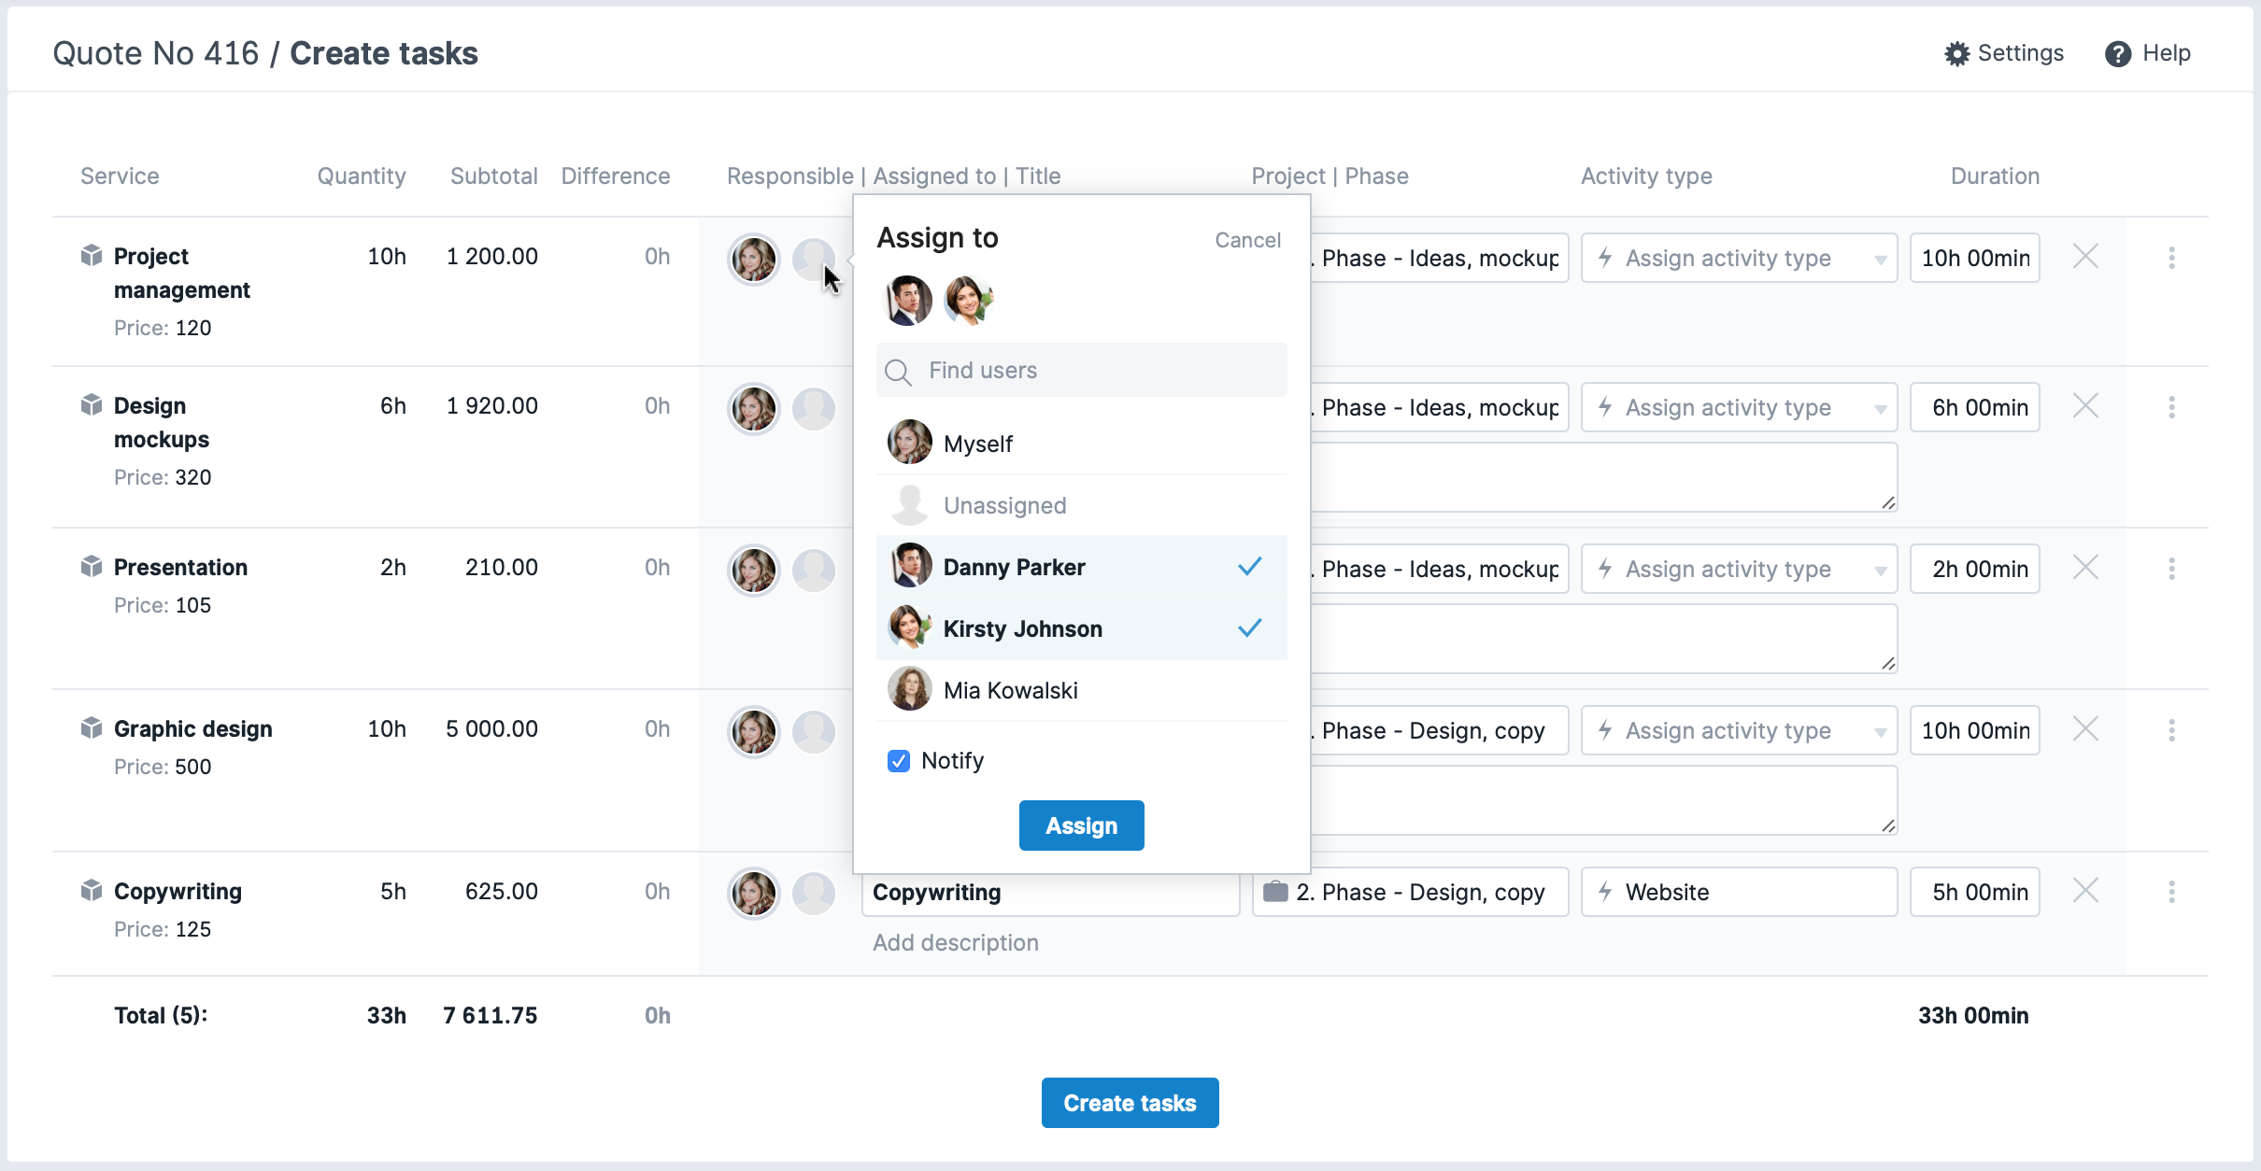The width and height of the screenshot is (2261, 1171).
Task: Remove the Presentation task row
Action: click(x=2085, y=567)
